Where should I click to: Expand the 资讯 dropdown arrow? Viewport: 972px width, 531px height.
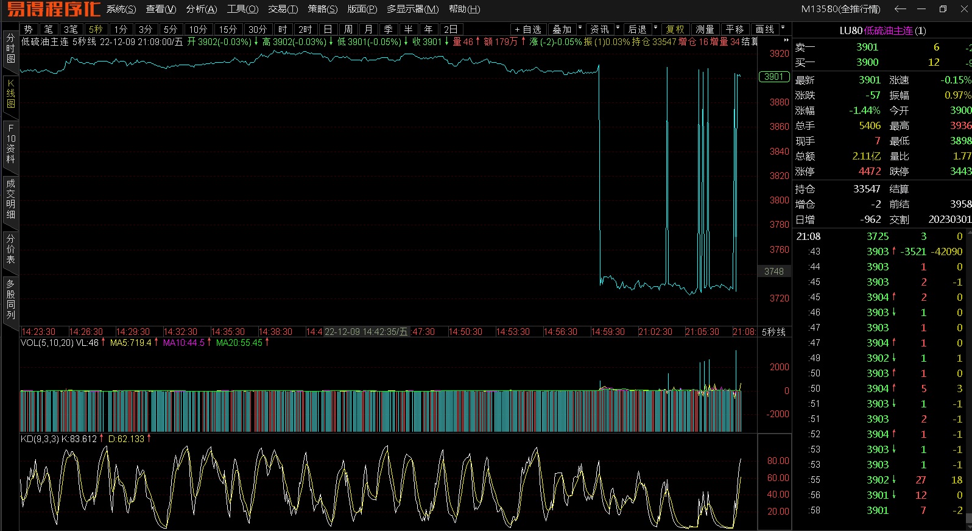[x=618, y=29]
